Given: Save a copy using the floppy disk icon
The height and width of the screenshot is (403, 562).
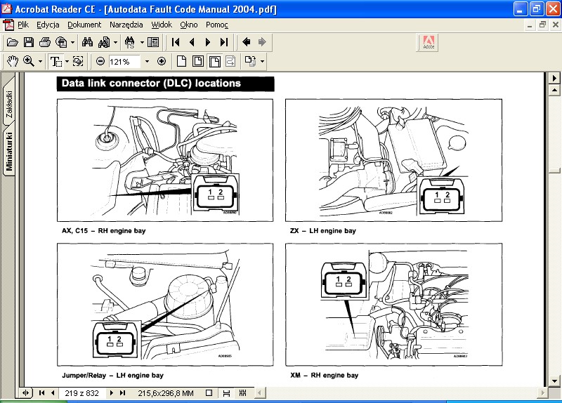Looking at the screenshot, I should tap(29, 42).
